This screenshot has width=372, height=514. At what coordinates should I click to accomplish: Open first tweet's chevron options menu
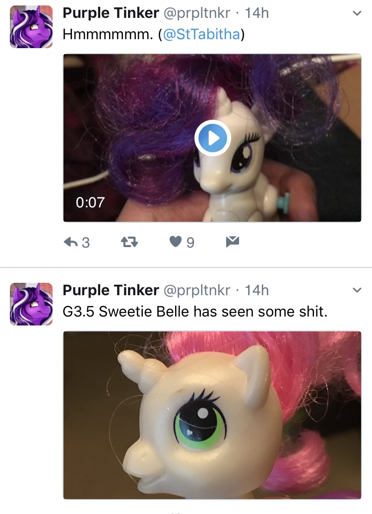[357, 13]
